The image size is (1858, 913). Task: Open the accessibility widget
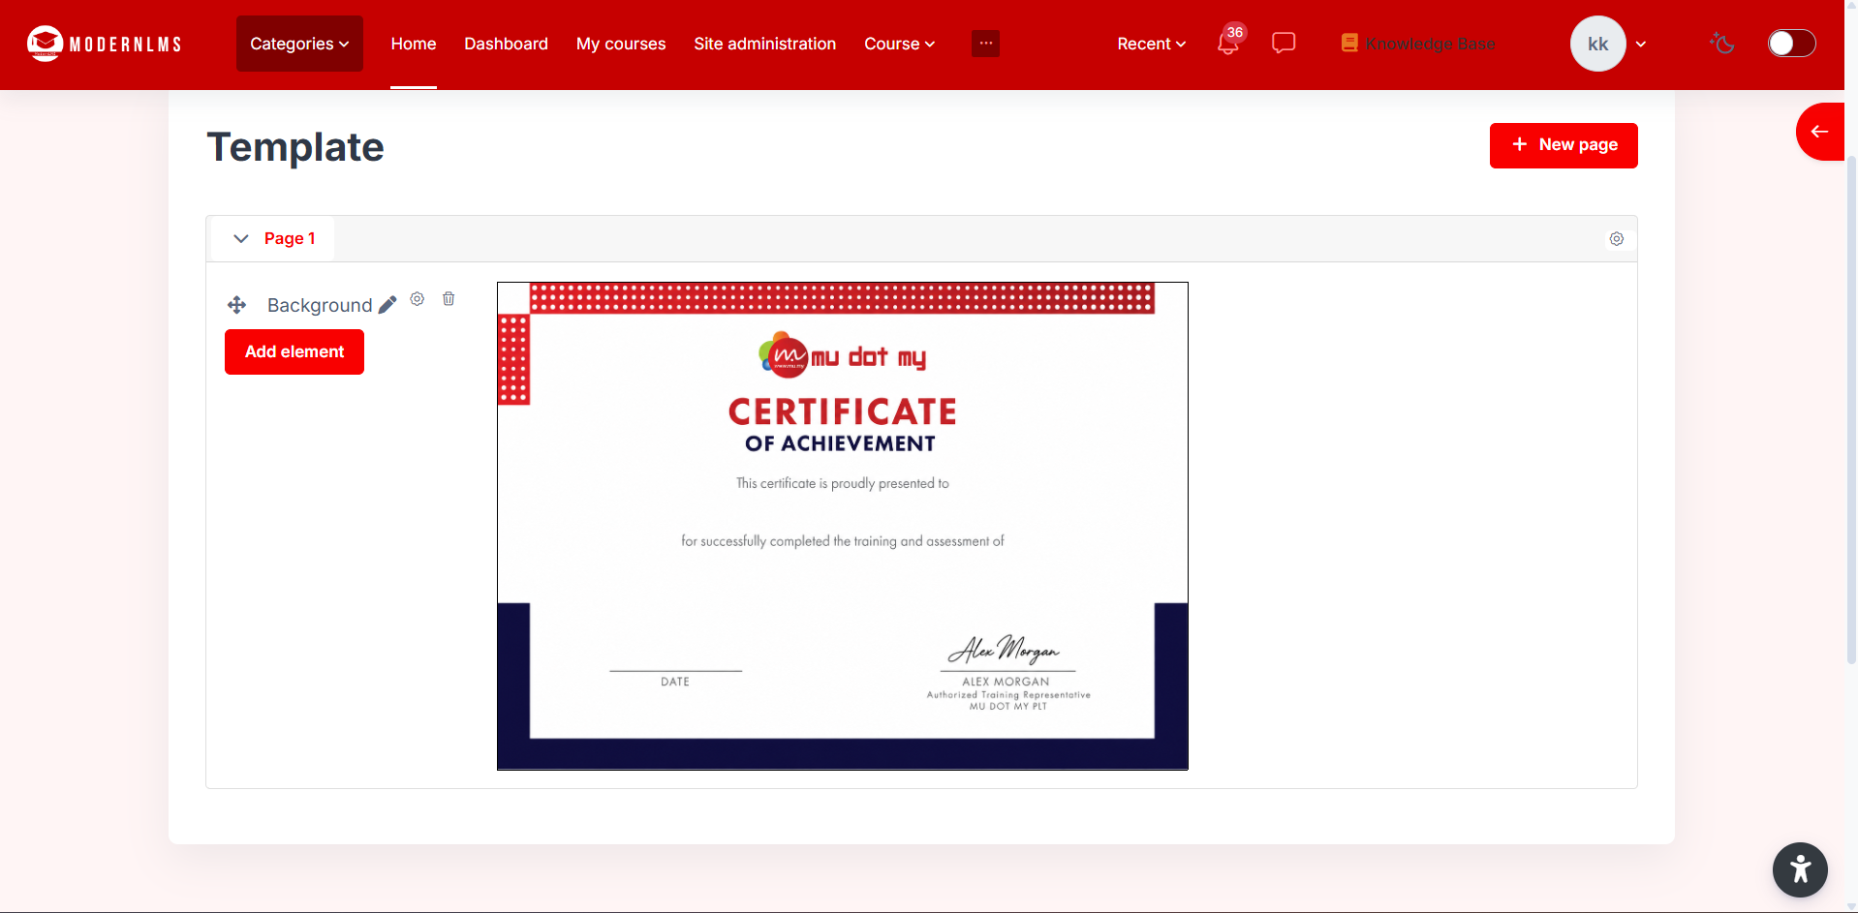tap(1800, 869)
